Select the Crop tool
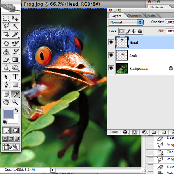 pyautogui.click(x=6, y=35)
